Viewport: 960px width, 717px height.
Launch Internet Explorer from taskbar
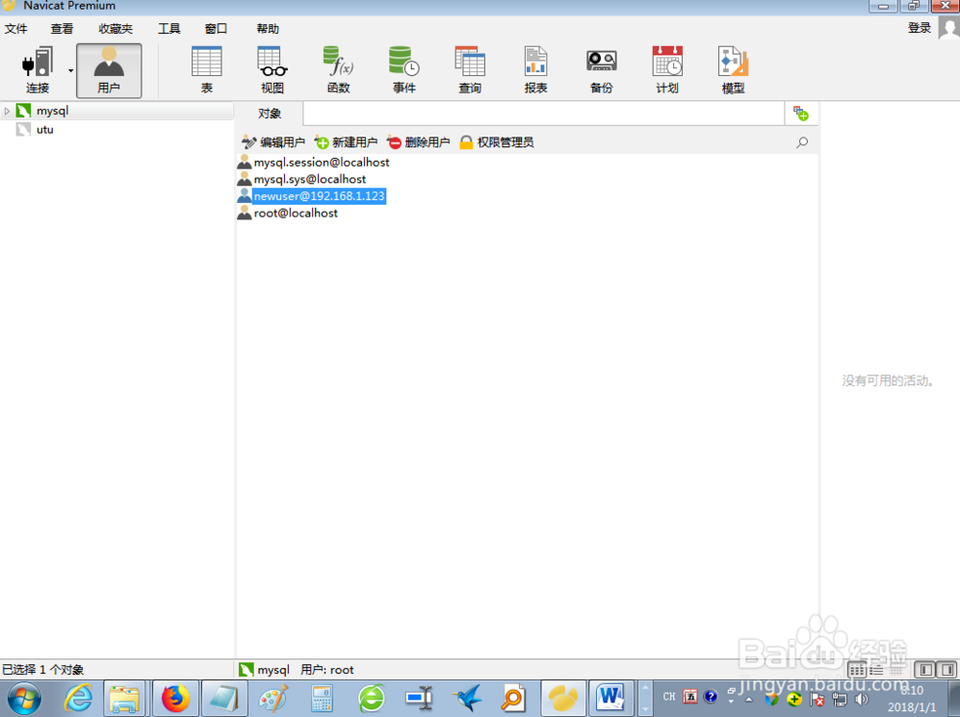click(x=78, y=698)
